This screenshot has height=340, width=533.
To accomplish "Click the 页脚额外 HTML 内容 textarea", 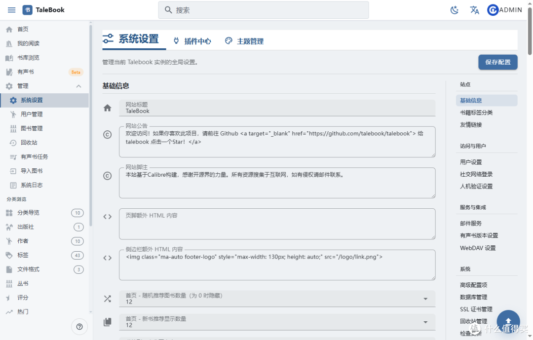I will point(277,224).
